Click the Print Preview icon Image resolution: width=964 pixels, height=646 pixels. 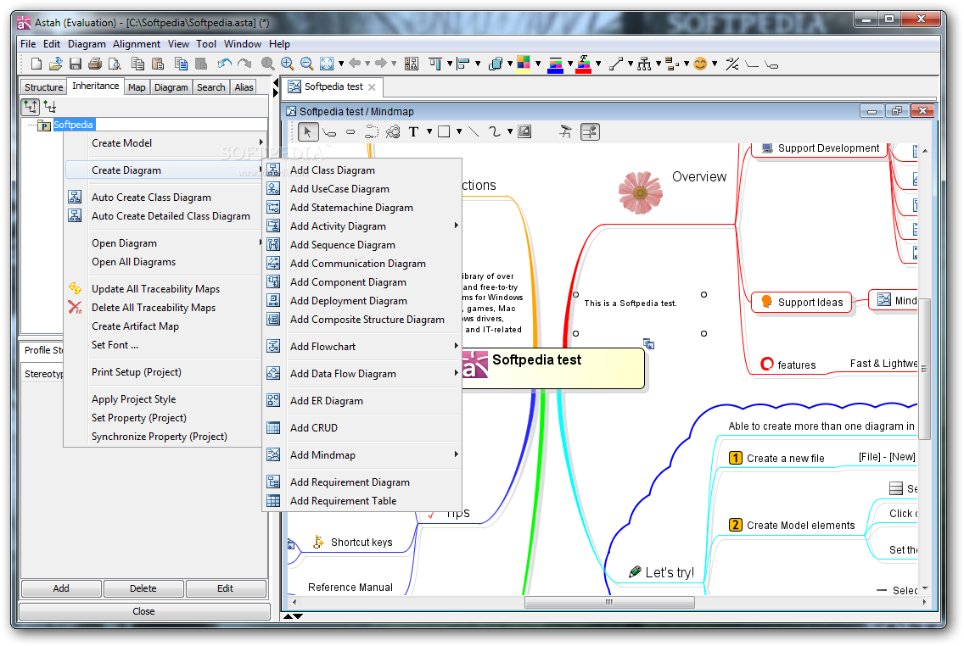[115, 64]
